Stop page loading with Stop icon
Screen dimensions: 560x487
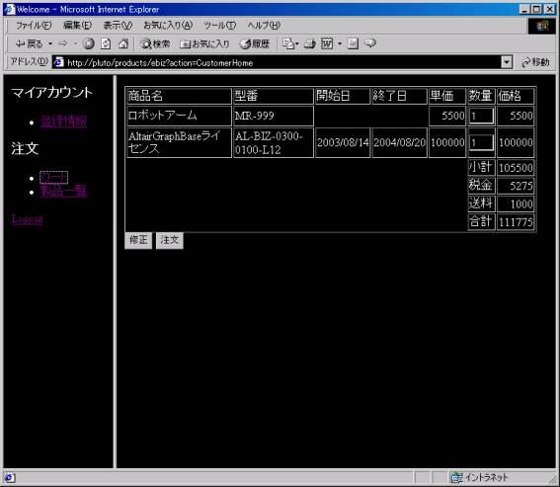(x=89, y=43)
